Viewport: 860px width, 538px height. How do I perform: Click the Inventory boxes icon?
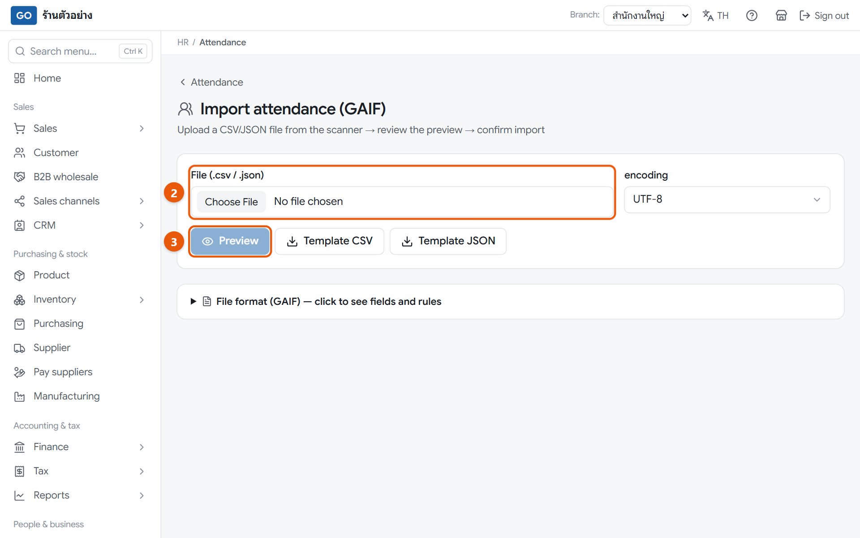[x=19, y=299]
